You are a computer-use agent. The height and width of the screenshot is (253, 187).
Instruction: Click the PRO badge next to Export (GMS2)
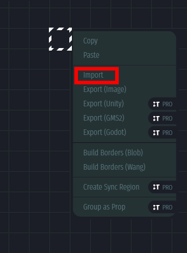(162, 119)
